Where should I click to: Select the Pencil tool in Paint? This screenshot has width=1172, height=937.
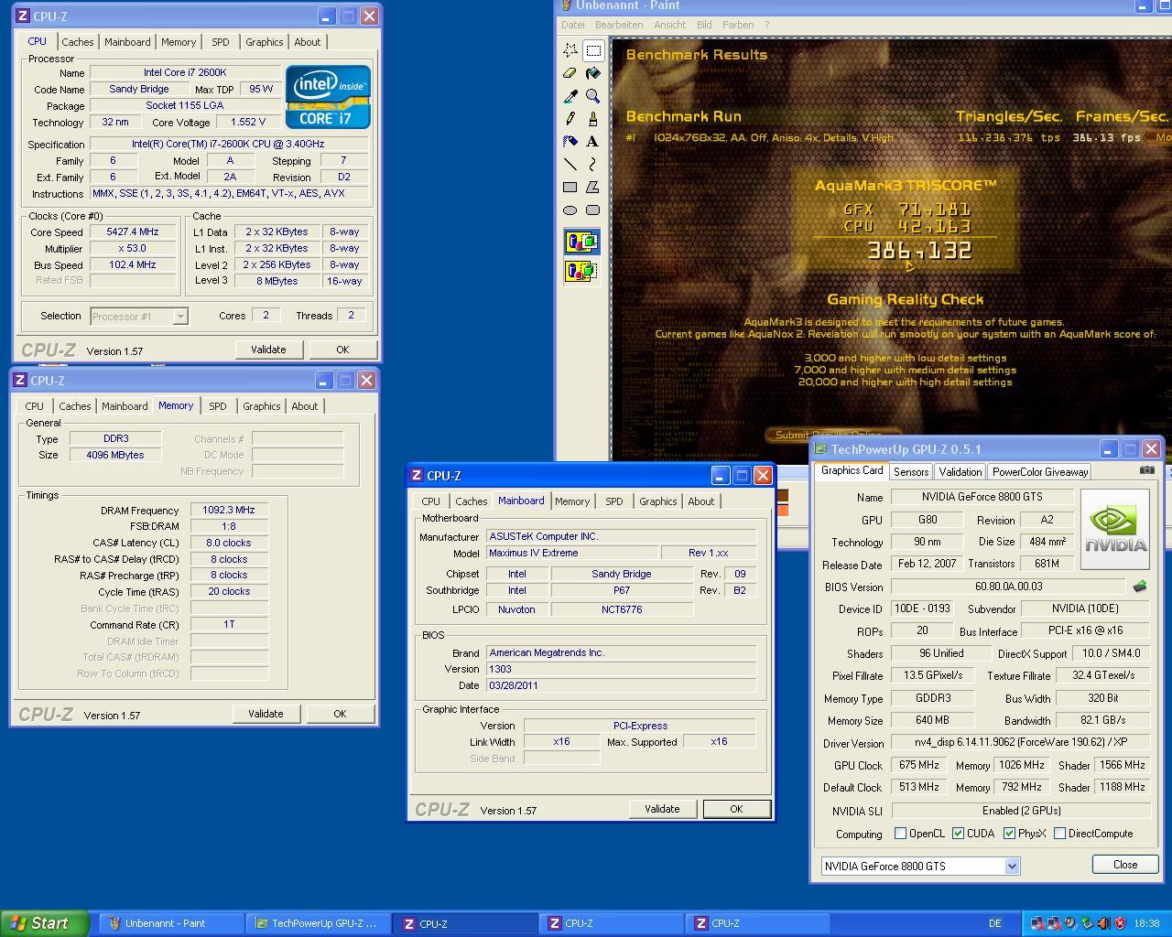click(570, 119)
